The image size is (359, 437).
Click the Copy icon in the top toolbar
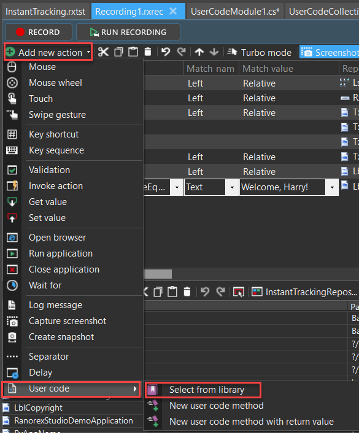click(118, 52)
